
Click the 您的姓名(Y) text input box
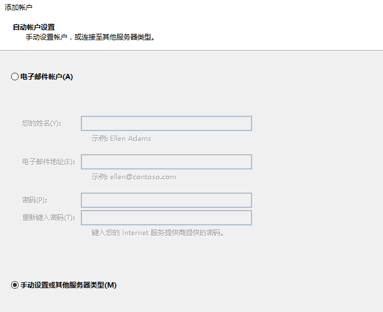[x=166, y=123]
